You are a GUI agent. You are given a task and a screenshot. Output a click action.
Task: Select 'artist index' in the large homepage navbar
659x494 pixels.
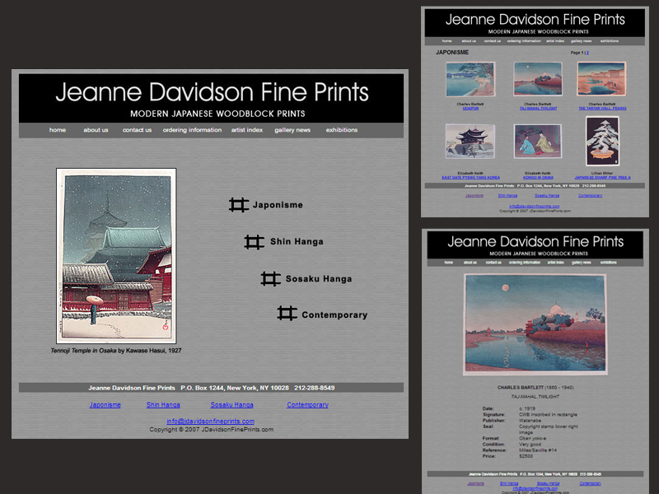click(x=247, y=130)
